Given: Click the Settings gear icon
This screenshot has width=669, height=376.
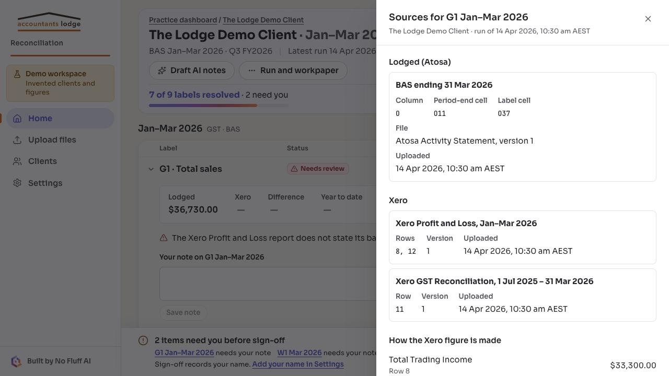Looking at the screenshot, I should click(17, 183).
